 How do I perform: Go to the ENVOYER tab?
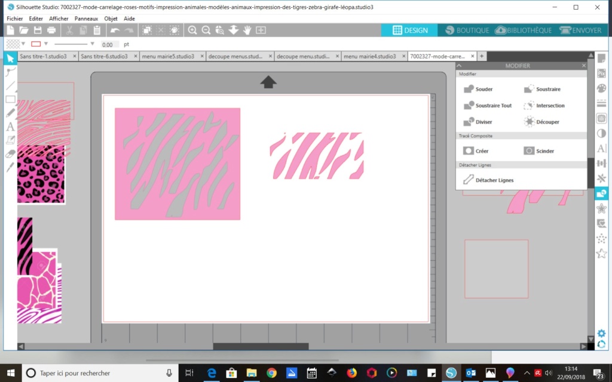pyautogui.click(x=580, y=30)
